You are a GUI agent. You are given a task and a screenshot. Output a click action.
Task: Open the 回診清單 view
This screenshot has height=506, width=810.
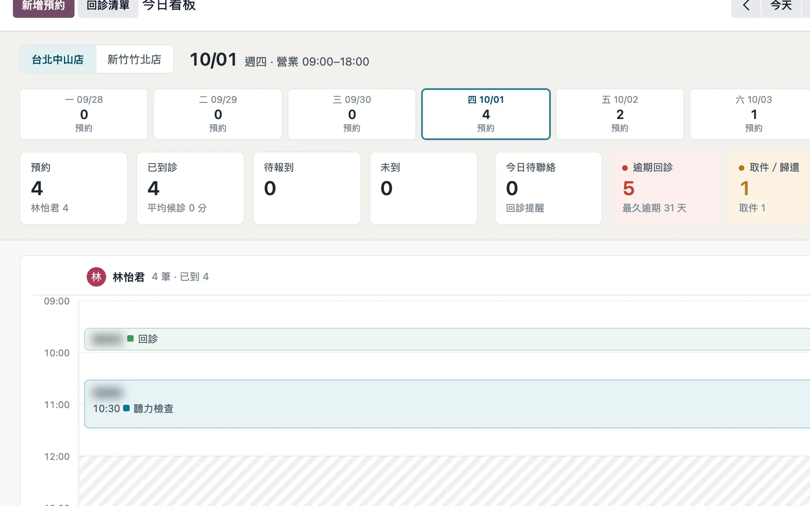tap(108, 7)
